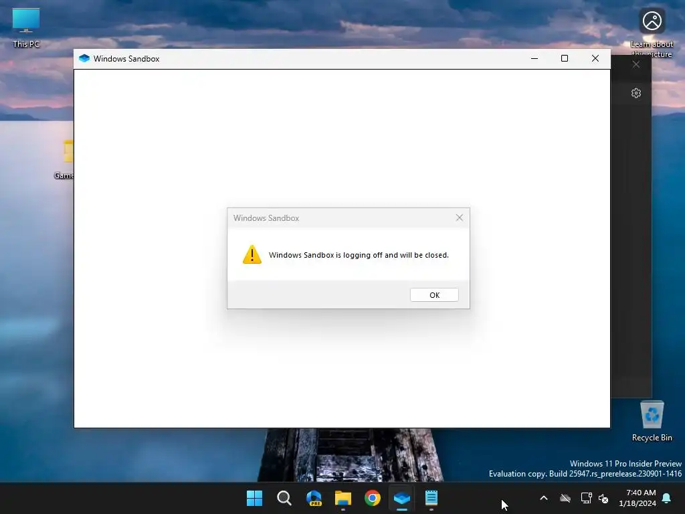Open the Notepad taskbar icon
This screenshot has width=685, height=514.
(x=431, y=498)
